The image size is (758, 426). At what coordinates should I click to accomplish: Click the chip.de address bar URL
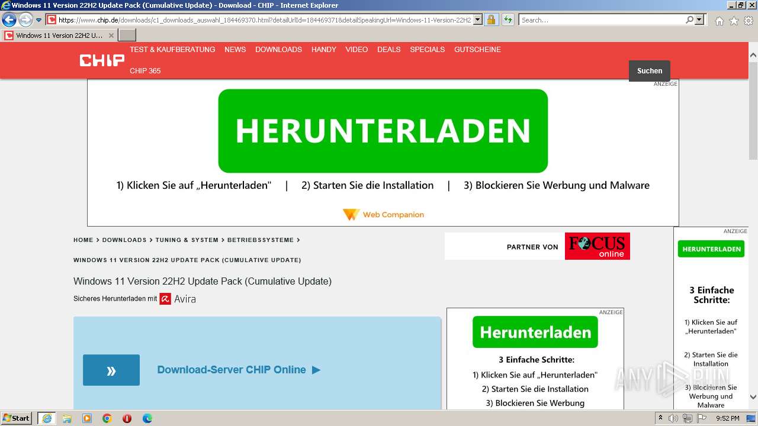(265, 20)
